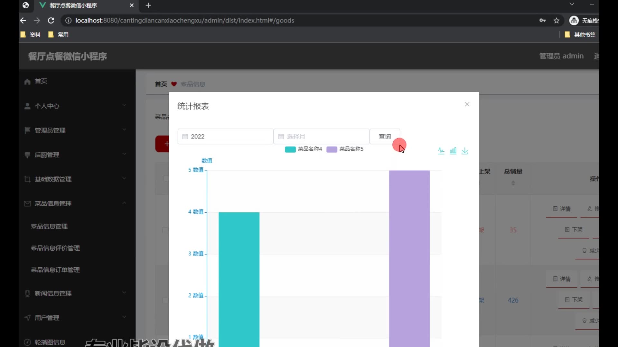The width and height of the screenshot is (618, 347).
Task: Click sales value 426 in table
Action: (513, 300)
